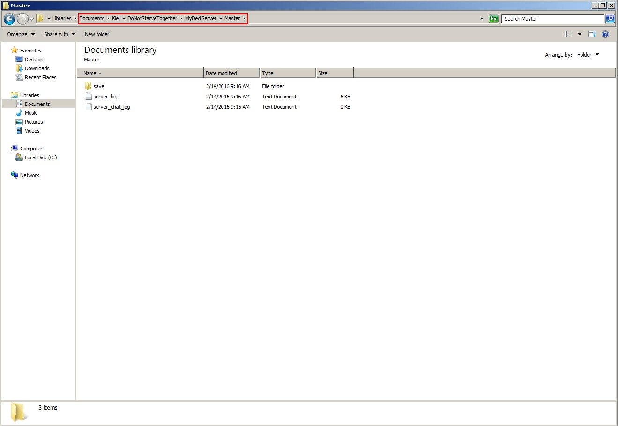Select the Desktop favorite label
The width and height of the screenshot is (618, 426).
coord(34,60)
